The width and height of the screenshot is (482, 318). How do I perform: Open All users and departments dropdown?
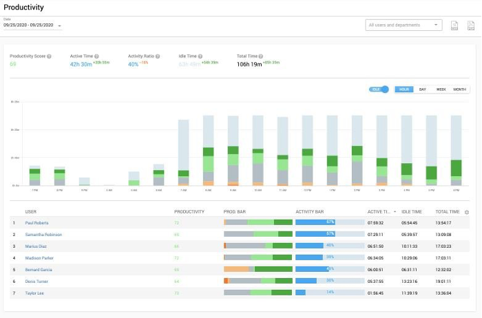coord(404,25)
